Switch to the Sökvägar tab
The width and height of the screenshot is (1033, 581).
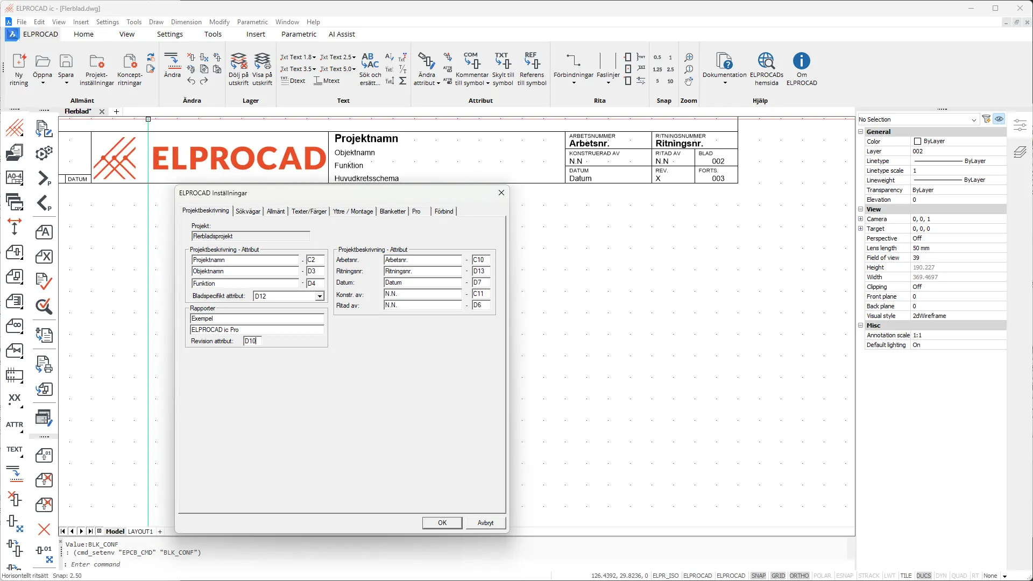248,211
